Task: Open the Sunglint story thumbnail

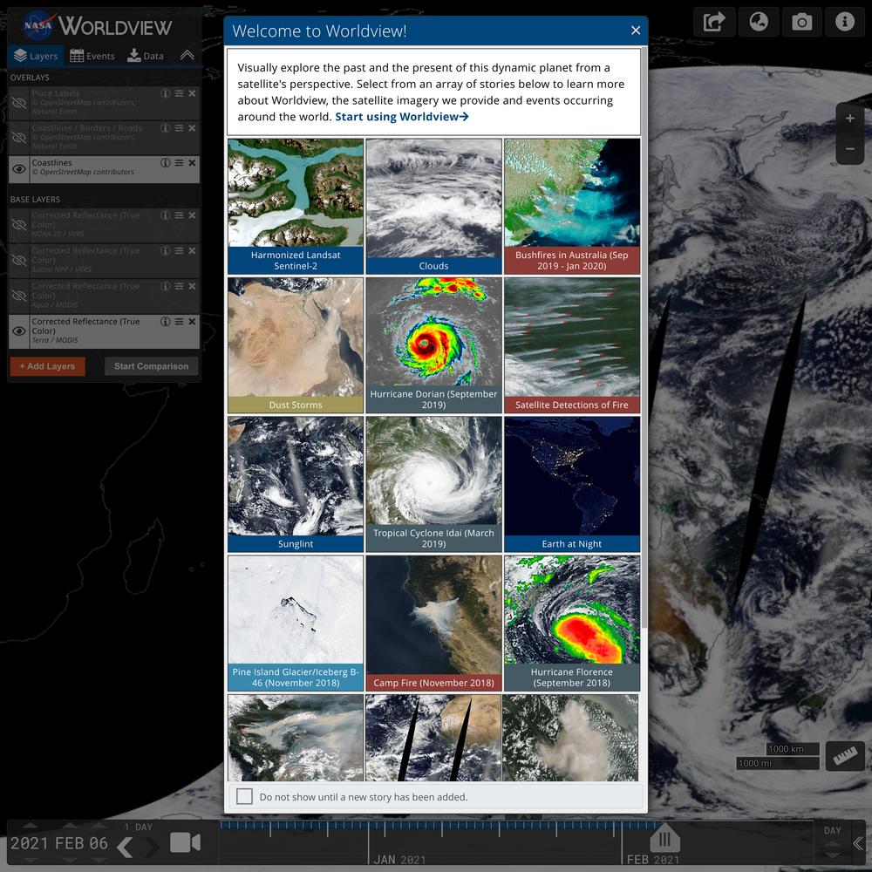Action: [x=296, y=484]
